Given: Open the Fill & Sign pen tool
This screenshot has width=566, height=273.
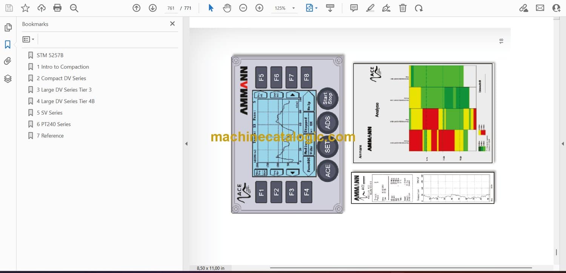Looking at the screenshot, I should [x=386, y=8].
